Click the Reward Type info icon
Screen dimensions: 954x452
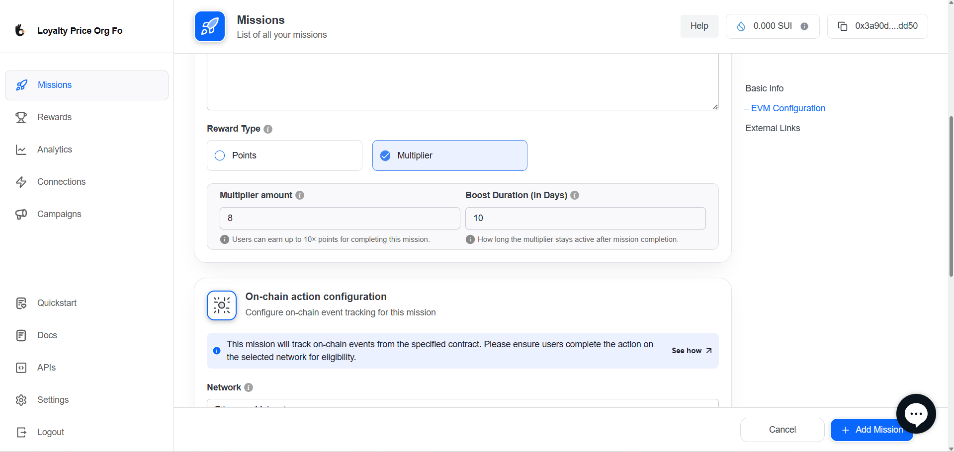(268, 129)
